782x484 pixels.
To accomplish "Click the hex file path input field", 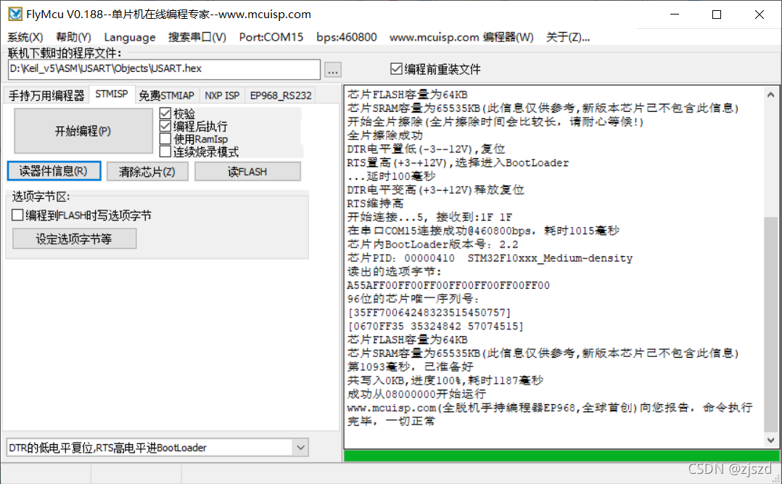I will [164, 69].
